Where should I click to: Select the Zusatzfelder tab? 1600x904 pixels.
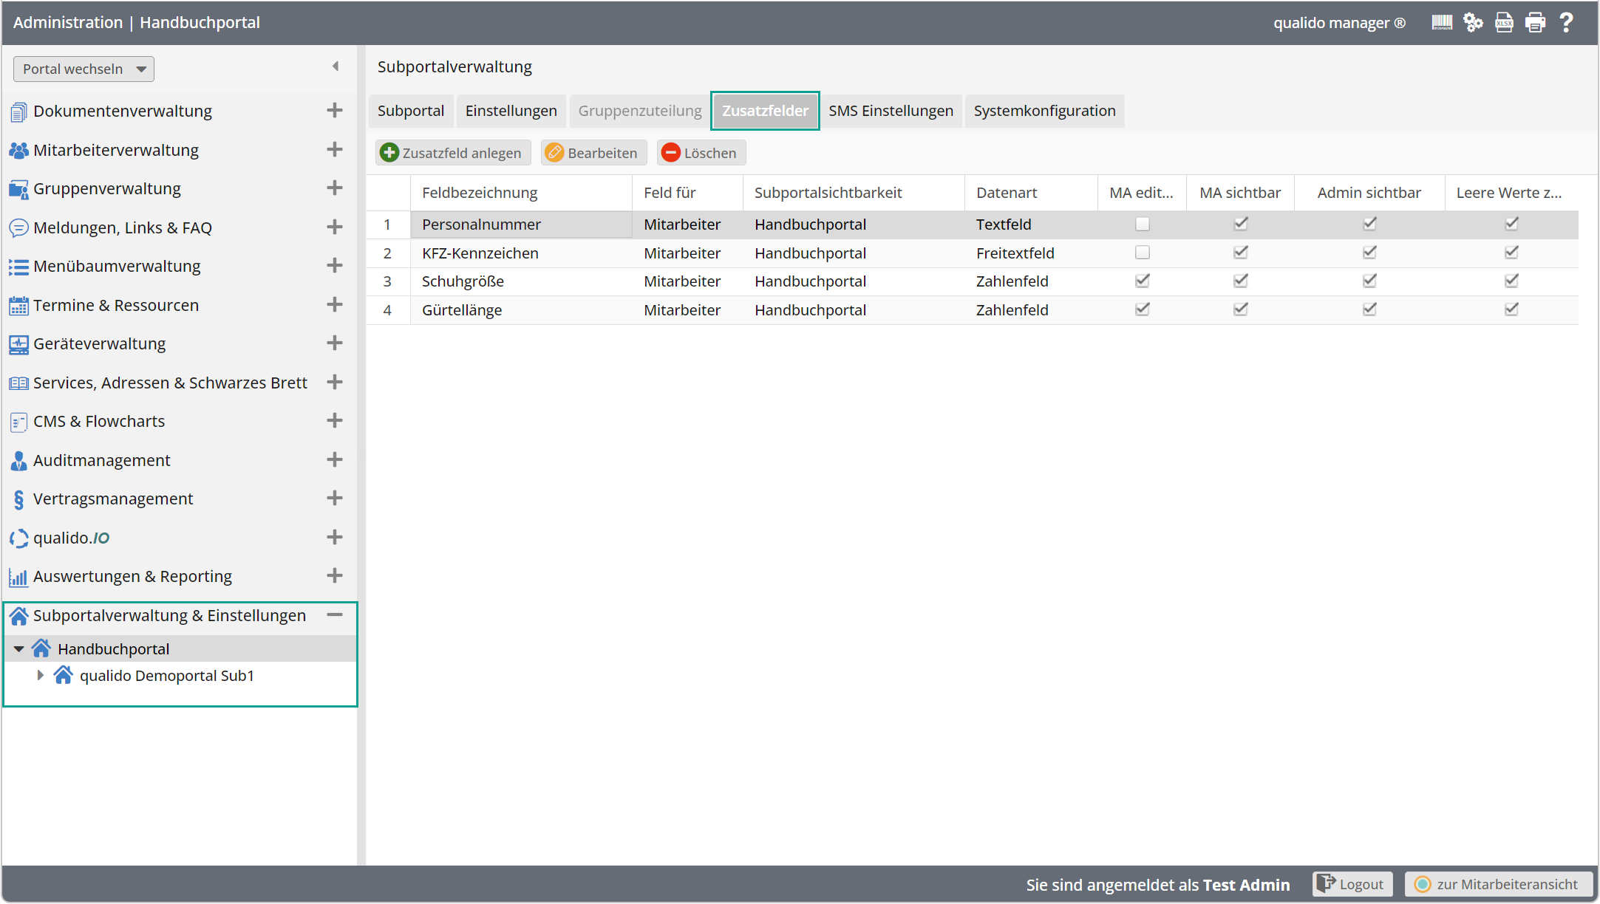765,111
